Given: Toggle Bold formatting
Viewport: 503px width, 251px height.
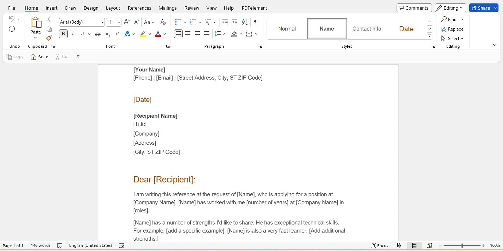Looking at the screenshot, I should [63, 34].
